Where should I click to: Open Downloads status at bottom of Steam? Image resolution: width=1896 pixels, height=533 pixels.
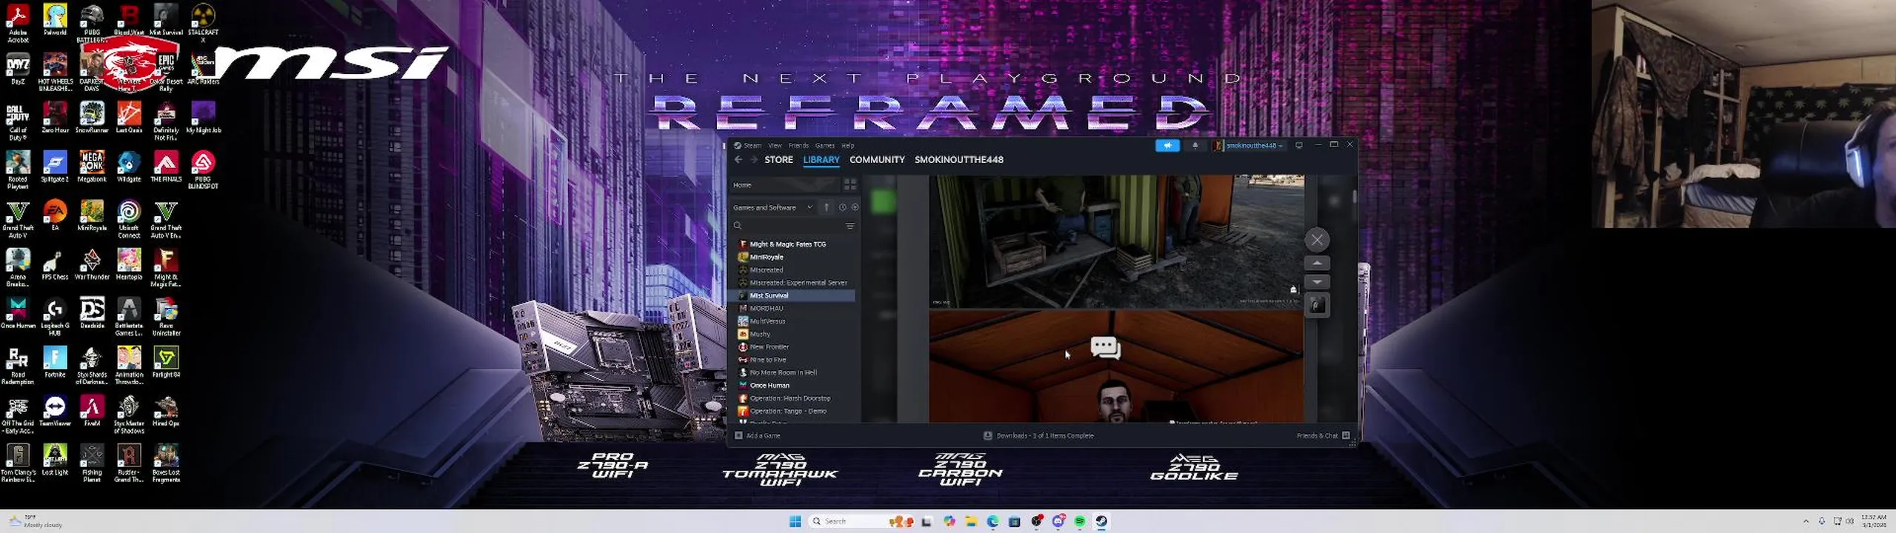(x=1039, y=435)
